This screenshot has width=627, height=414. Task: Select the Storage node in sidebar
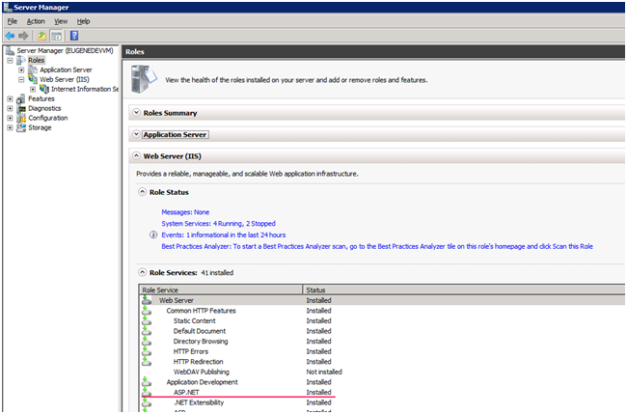[40, 127]
